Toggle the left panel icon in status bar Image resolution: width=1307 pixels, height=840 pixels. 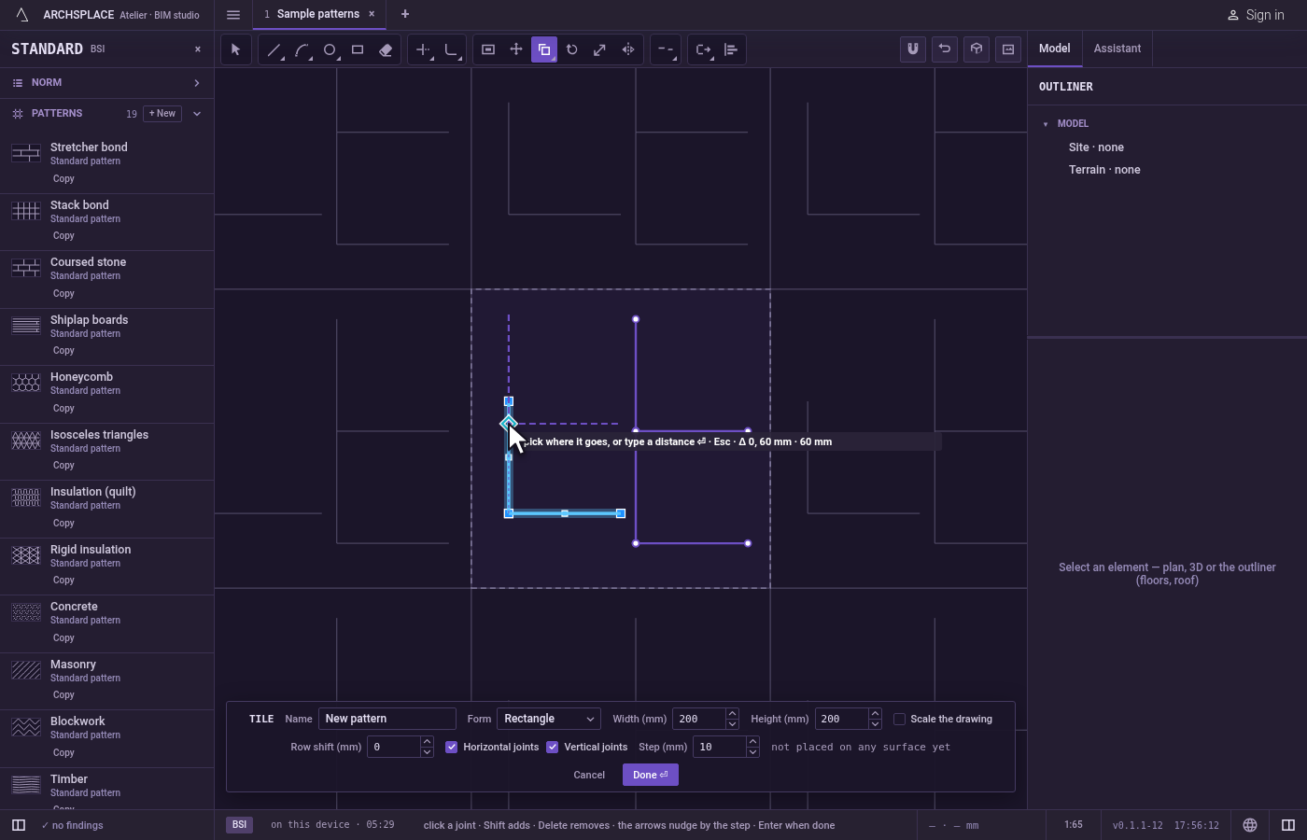click(x=19, y=825)
